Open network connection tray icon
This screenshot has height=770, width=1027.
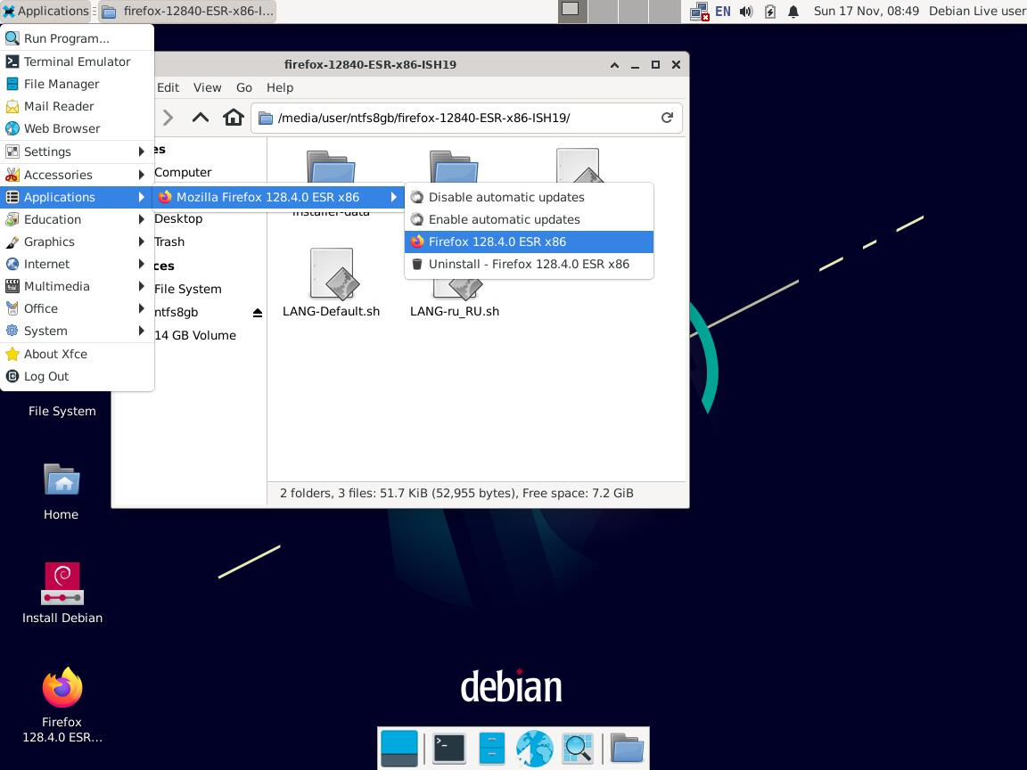pyautogui.click(x=699, y=11)
